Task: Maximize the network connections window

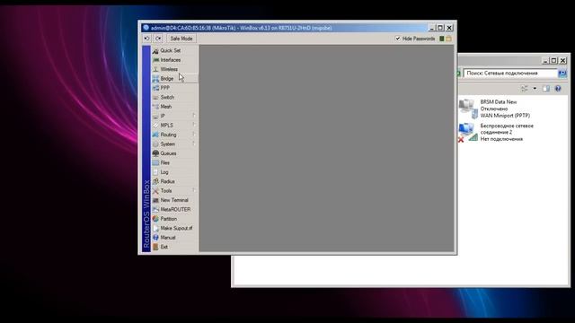Action: (x=554, y=60)
